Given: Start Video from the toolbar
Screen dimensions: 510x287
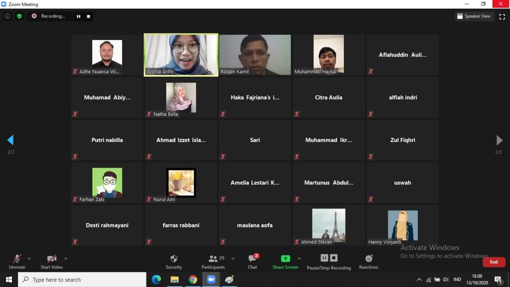Looking at the screenshot, I should click(x=51, y=261).
